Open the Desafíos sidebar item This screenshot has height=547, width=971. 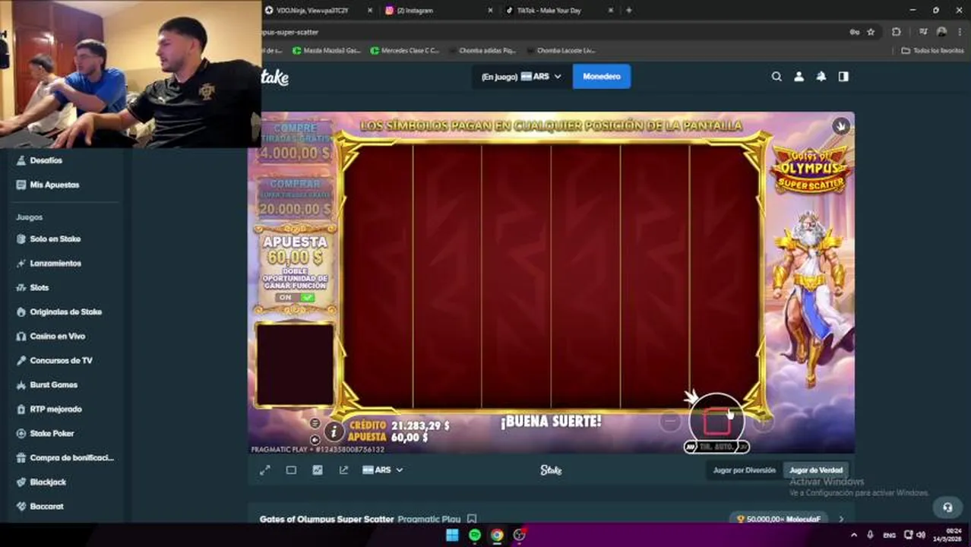tap(46, 160)
